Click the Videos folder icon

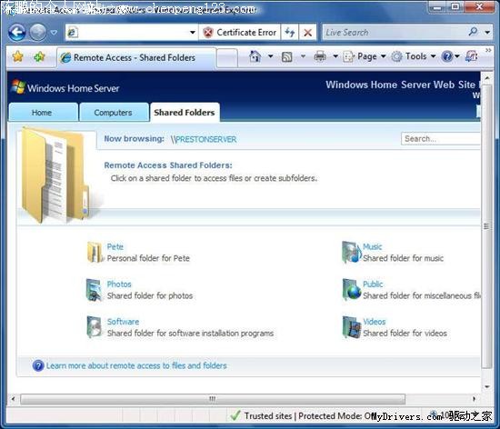[x=352, y=326]
